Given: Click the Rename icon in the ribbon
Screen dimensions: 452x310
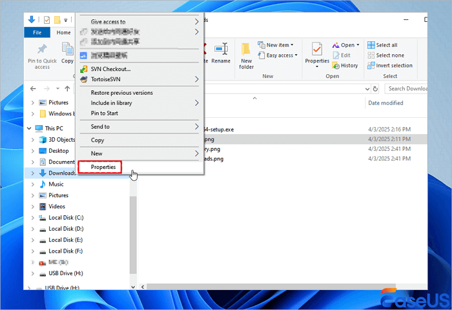Looking at the screenshot, I should pos(221,49).
